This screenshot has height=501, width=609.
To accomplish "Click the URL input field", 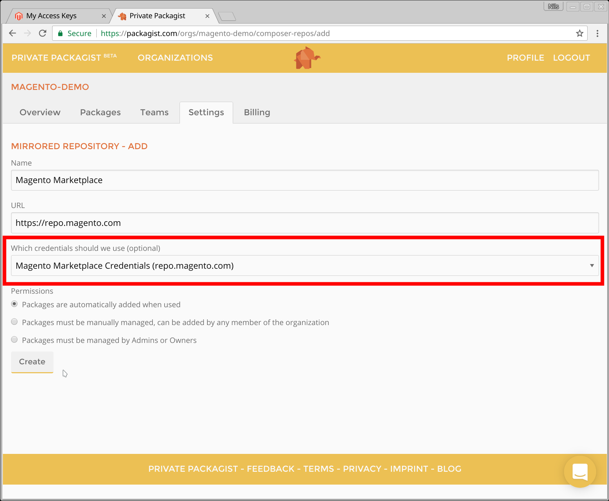I will pyautogui.click(x=305, y=223).
